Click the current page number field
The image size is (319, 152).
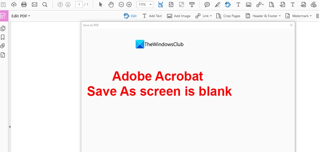coord(79,4)
